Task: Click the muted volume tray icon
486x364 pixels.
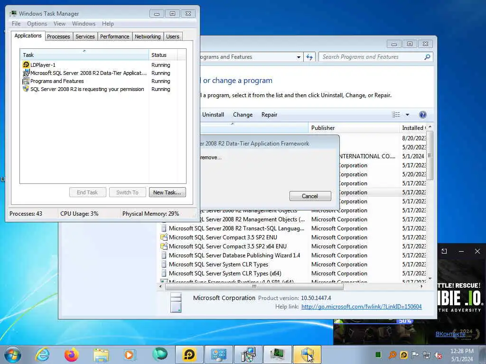Action: [438, 355]
